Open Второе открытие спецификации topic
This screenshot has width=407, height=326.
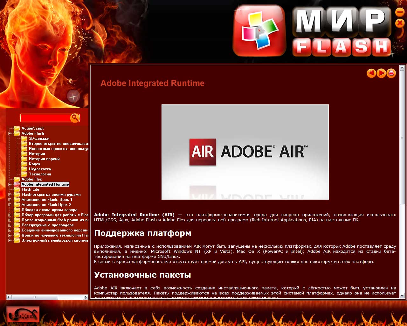(59, 144)
